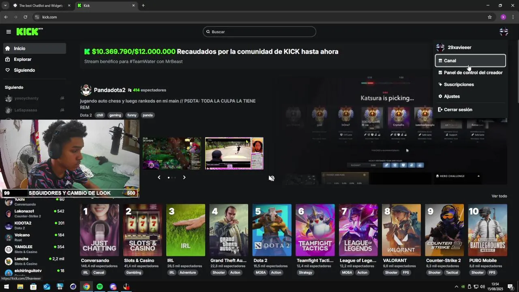Select the pink-bordered stream thumbnail
Image resolution: width=519 pixels, height=292 pixels.
coord(234,153)
